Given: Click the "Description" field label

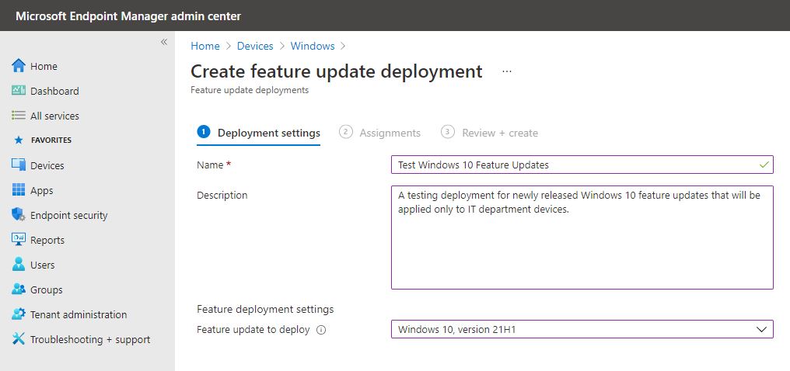Looking at the screenshot, I should (x=222, y=195).
